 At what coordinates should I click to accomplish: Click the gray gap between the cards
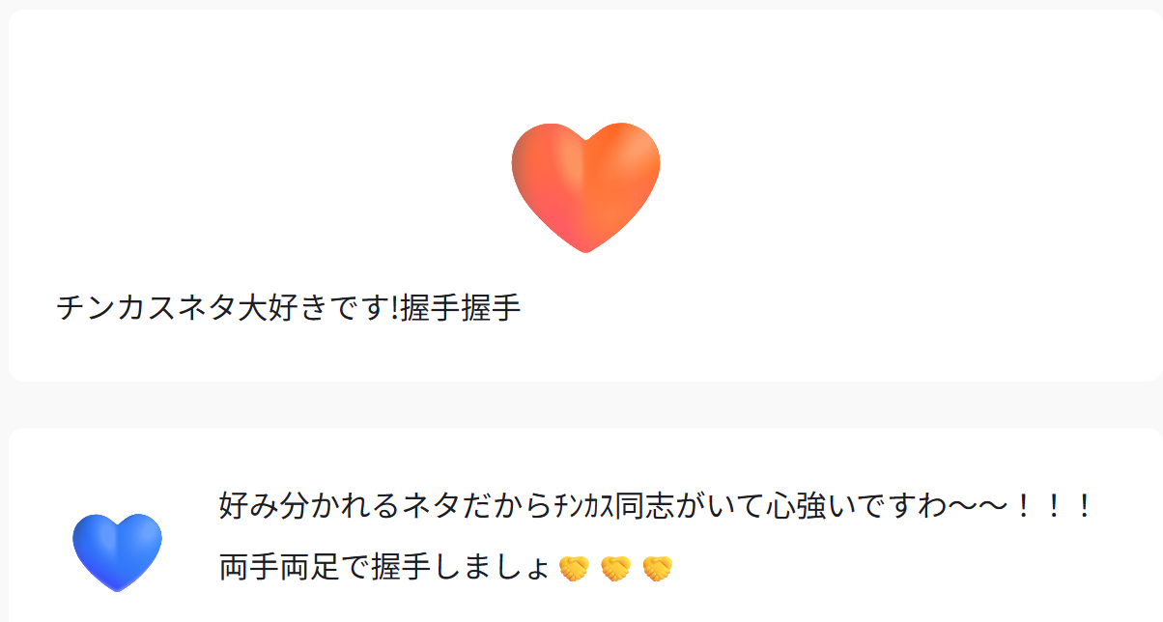[581, 405]
